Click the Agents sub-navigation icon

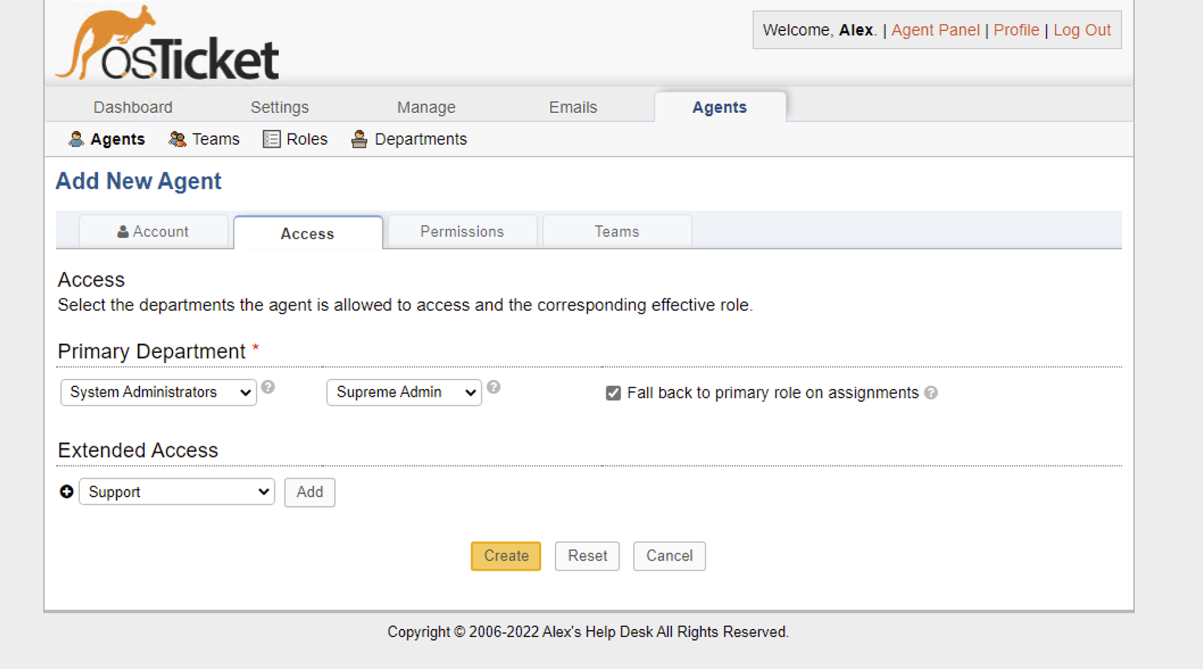click(x=76, y=139)
